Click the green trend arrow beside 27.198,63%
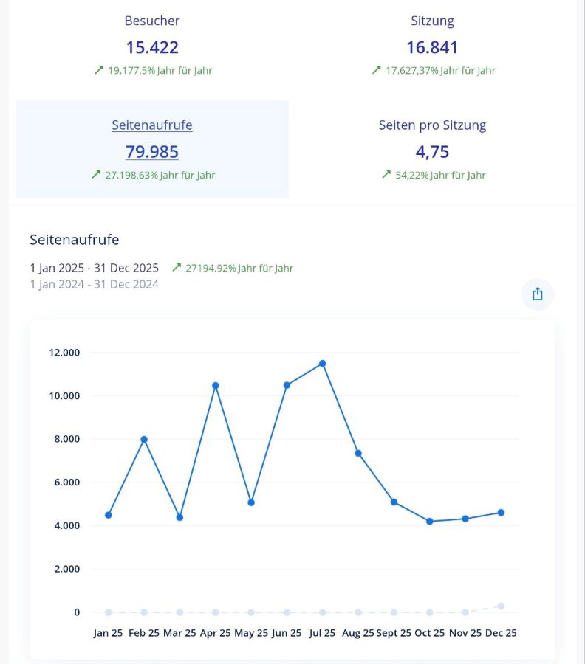 [96, 175]
